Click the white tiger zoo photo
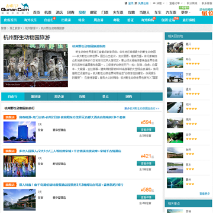This screenshot has width=213, height=213. click(x=35, y=66)
